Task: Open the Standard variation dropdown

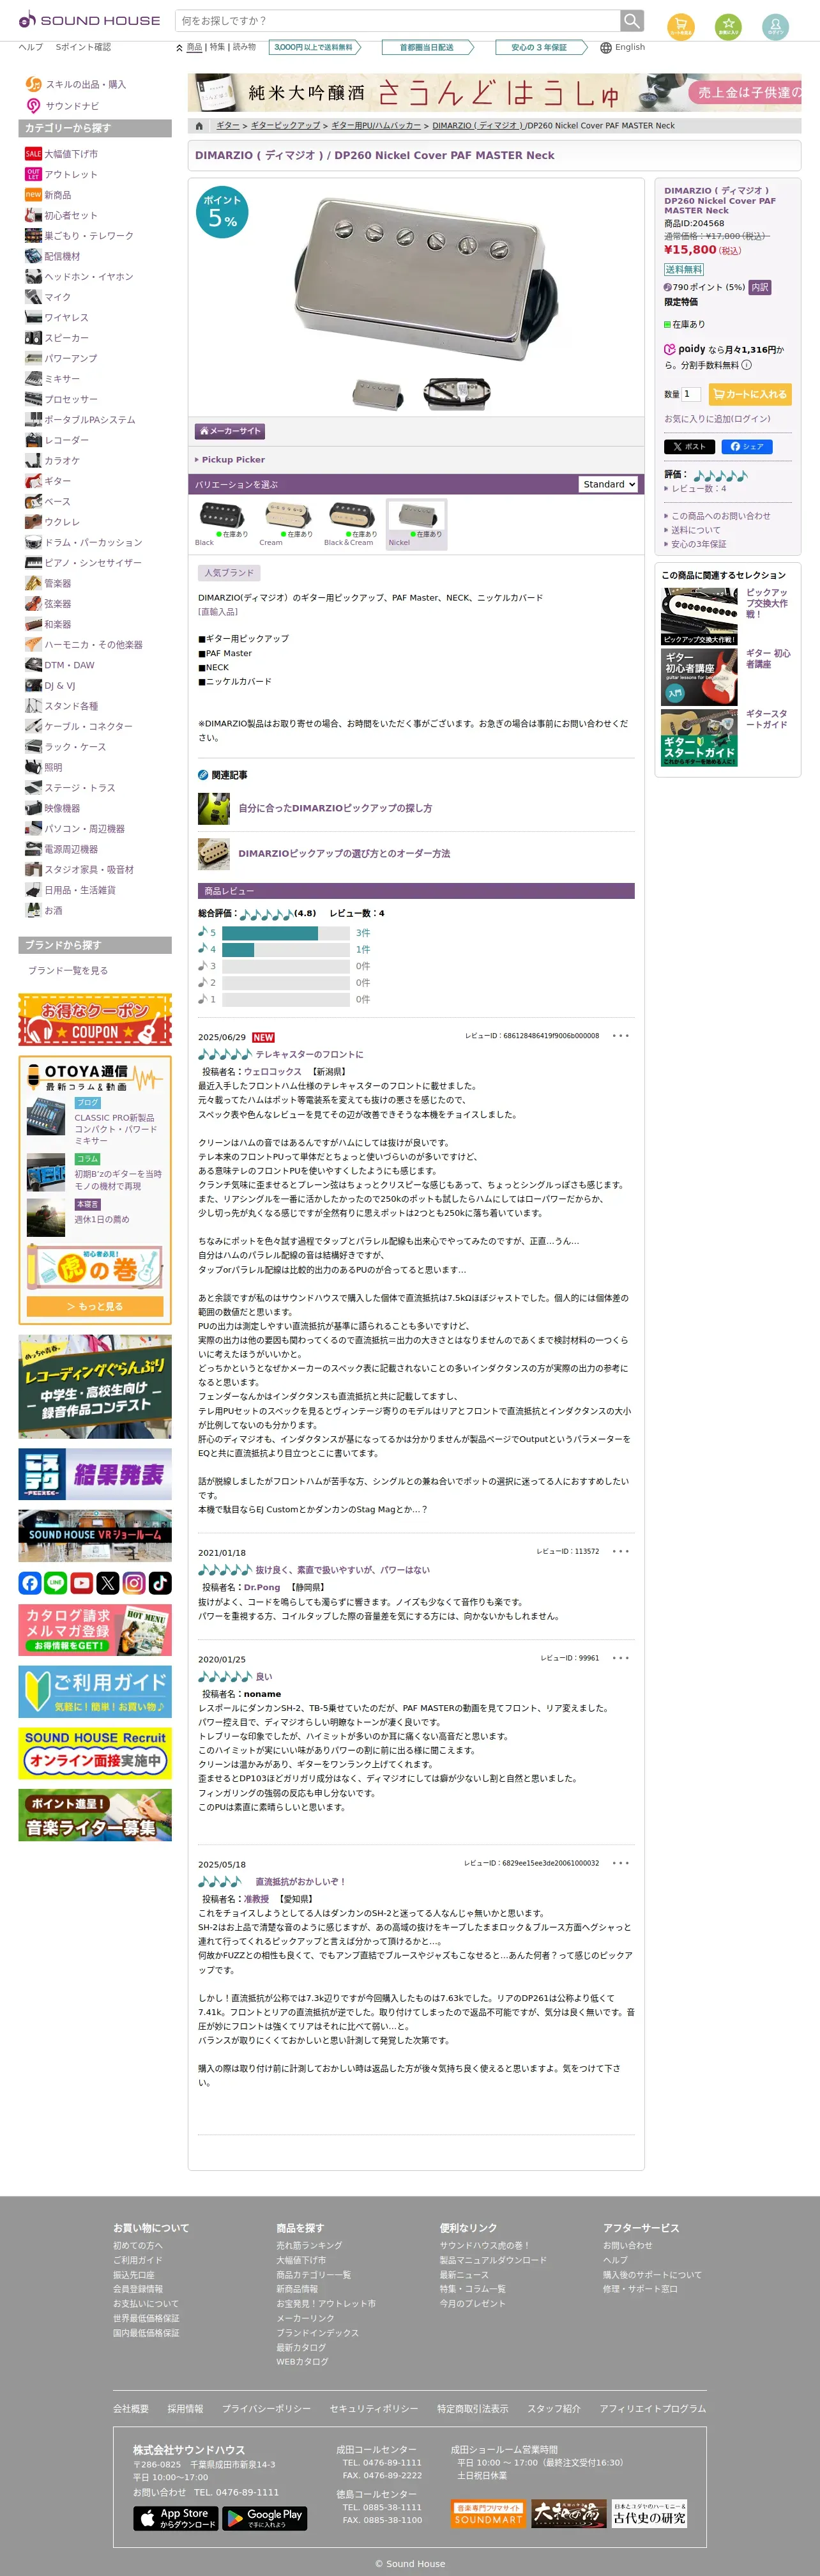Action: coord(608,484)
